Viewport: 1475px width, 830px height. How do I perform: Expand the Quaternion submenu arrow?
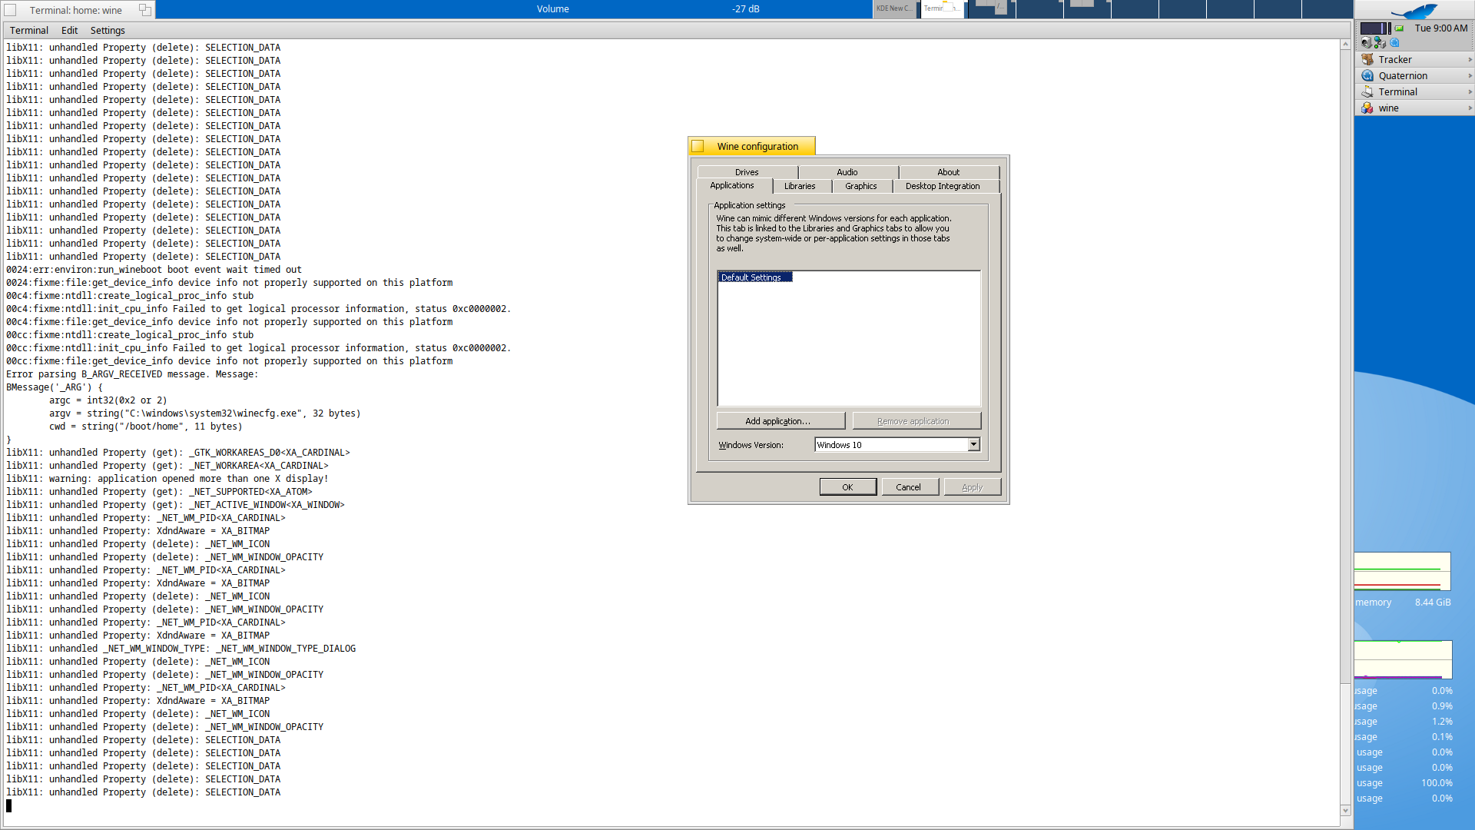pyautogui.click(x=1470, y=75)
